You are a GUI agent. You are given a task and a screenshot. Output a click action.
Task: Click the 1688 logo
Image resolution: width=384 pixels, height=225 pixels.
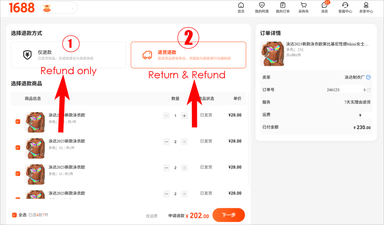tap(21, 7)
